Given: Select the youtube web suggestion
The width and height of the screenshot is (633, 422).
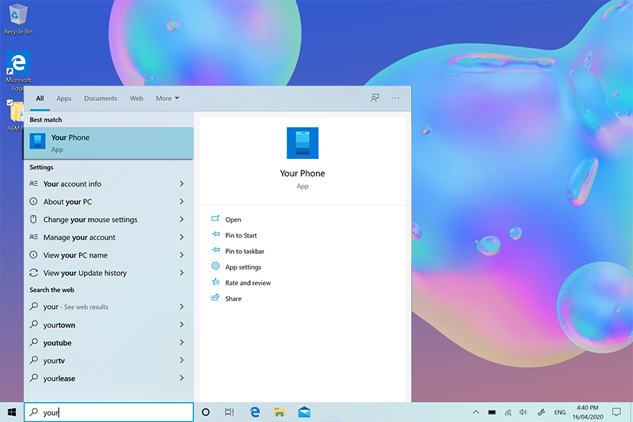Looking at the screenshot, I should click(x=109, y=342).
